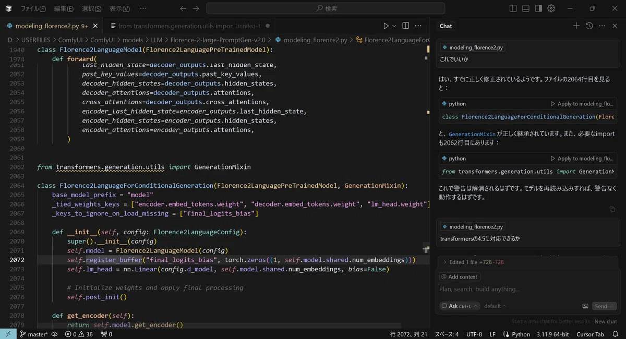Open the default model dropdown
The width and height of the screenshot is (626, 339).
coord(495,306)
